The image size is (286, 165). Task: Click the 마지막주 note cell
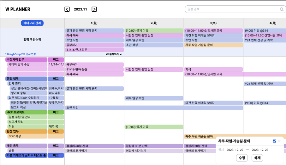coord(56,93)
